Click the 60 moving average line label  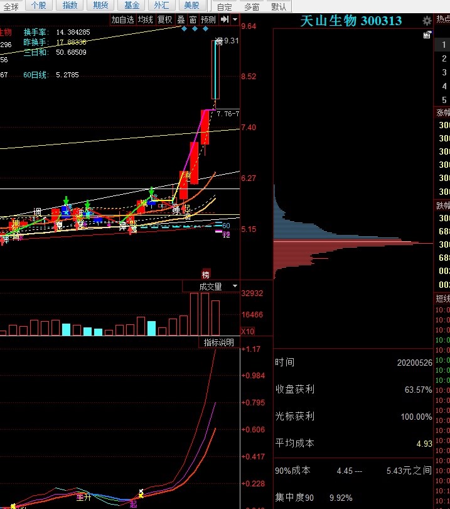[x=226, y=225]
